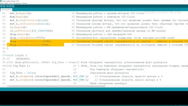The height and width of the screenshot is (106, 188).
Task: Click highlighted disp.setTimeIdleFirst(100); code
Action: (31, 41)
